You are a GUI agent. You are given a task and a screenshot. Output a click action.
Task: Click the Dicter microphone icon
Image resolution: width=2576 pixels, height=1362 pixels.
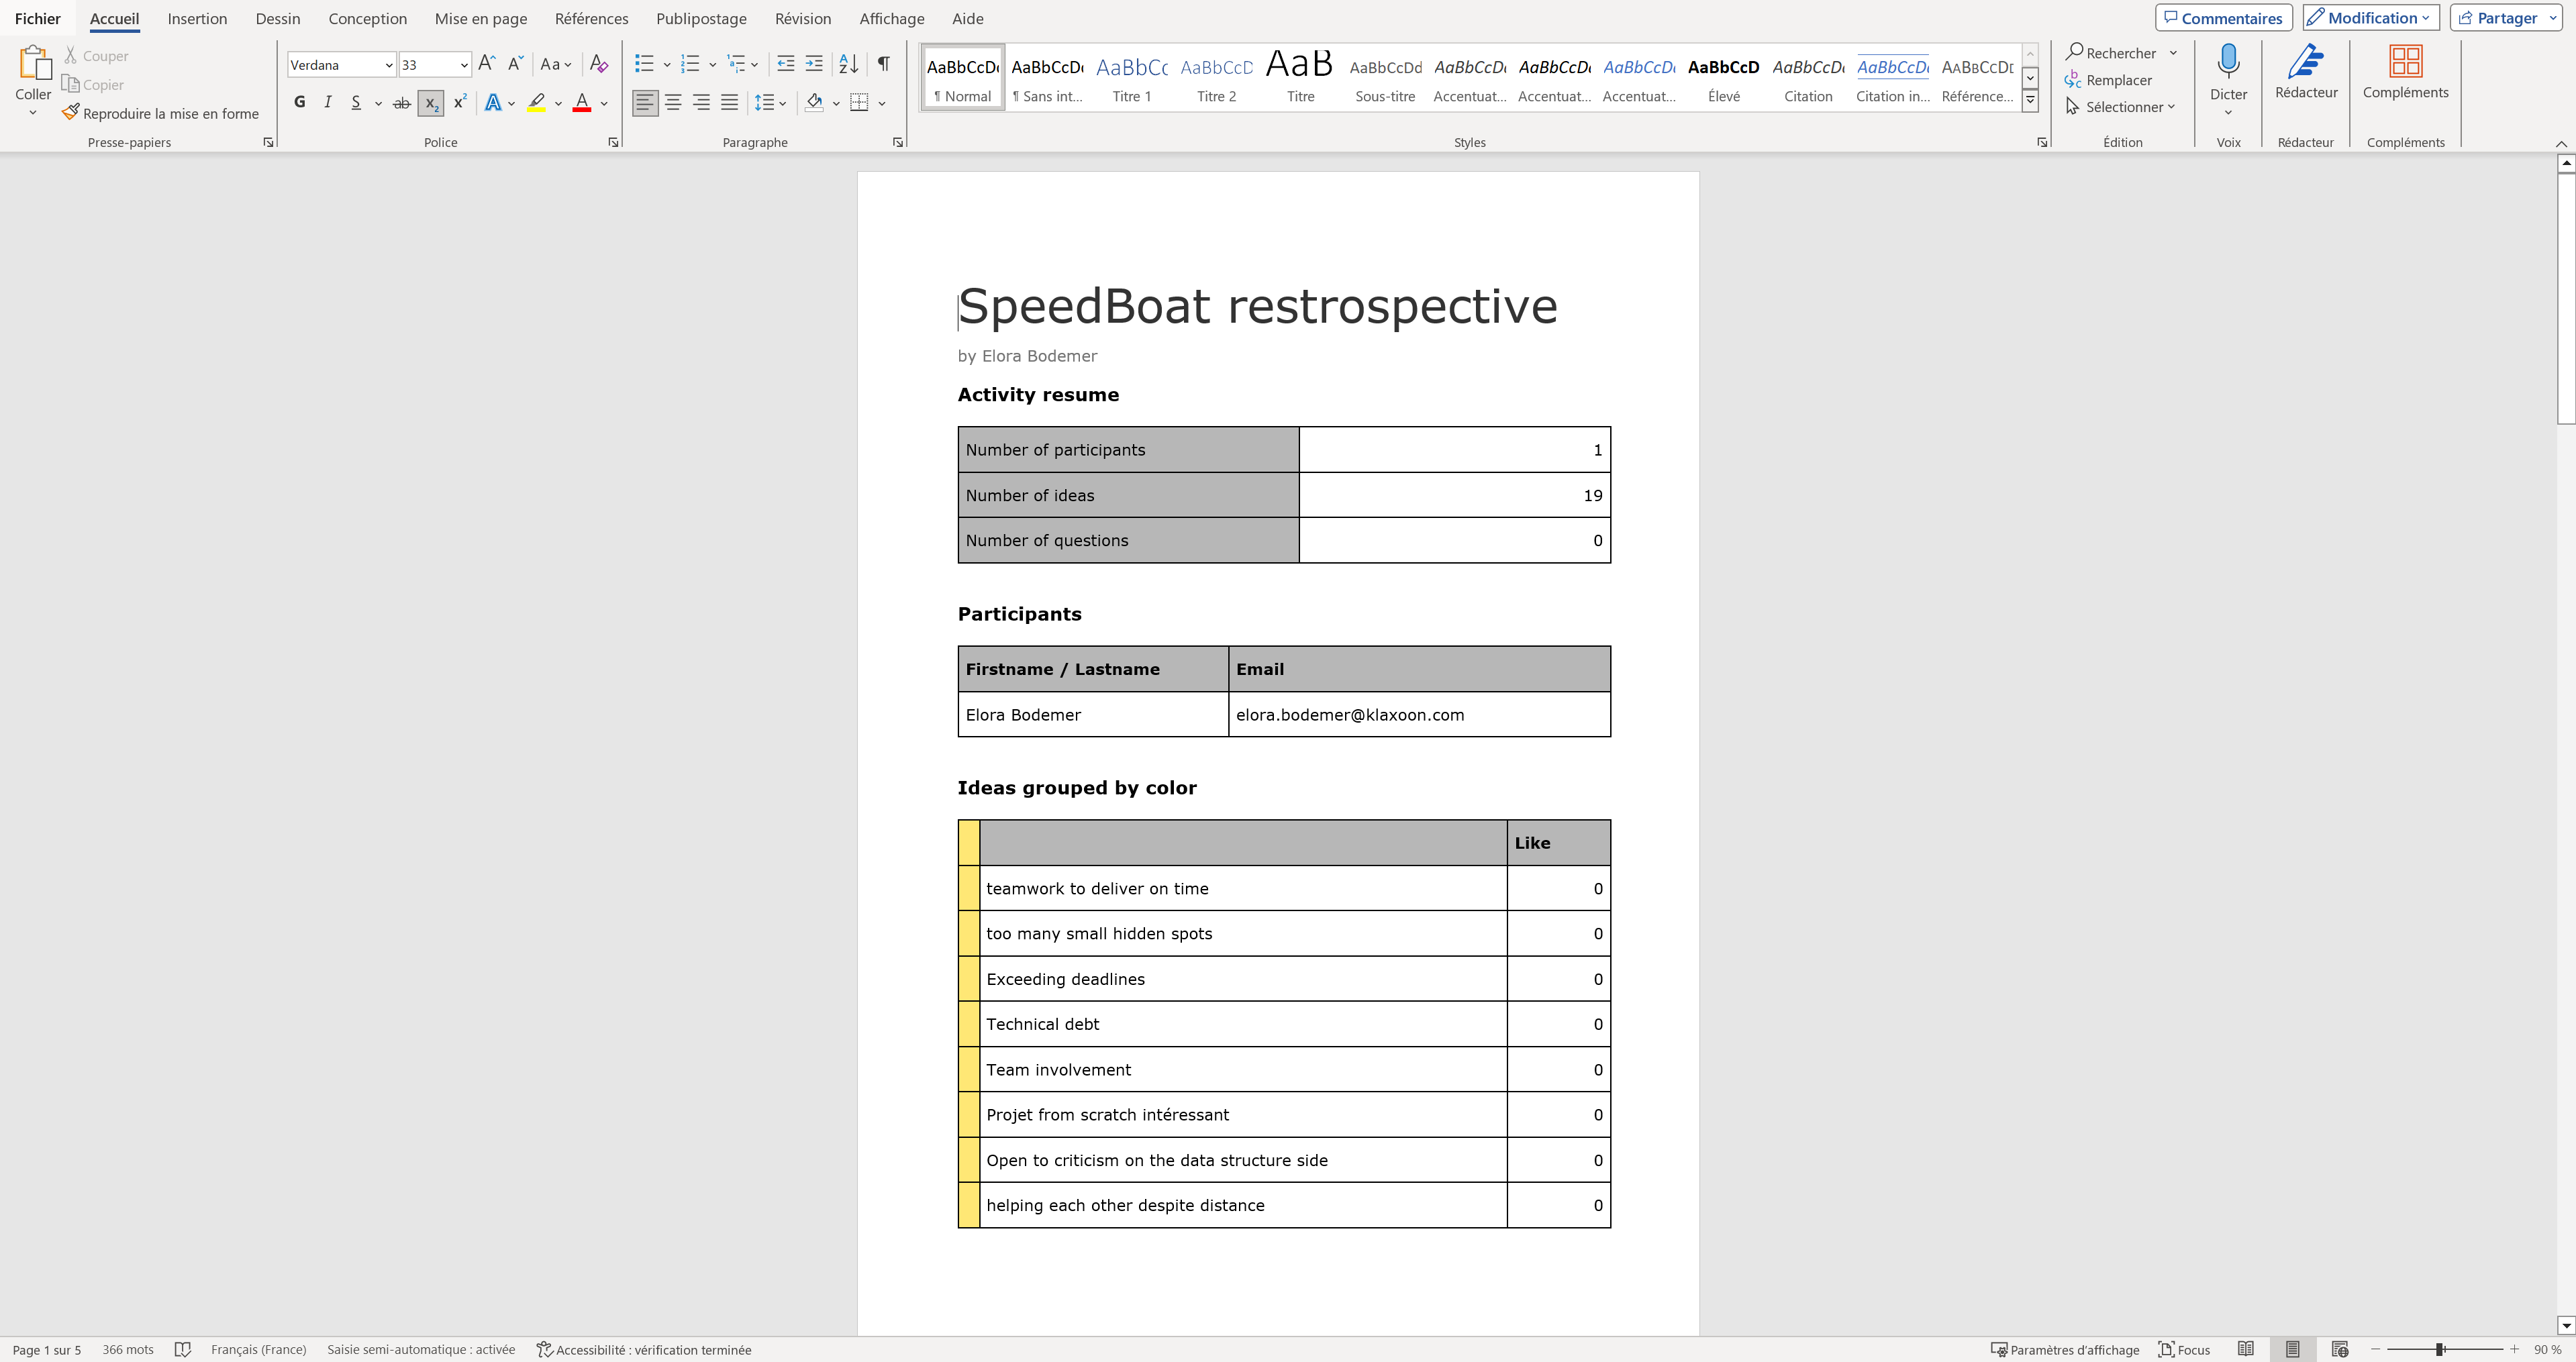[2227, 62]
